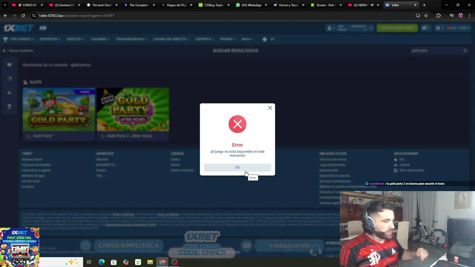This screenshot has width=475, height=267.
Task: Open Gold Party 2 After Hours thumbnail
Action: pos(133,110)
